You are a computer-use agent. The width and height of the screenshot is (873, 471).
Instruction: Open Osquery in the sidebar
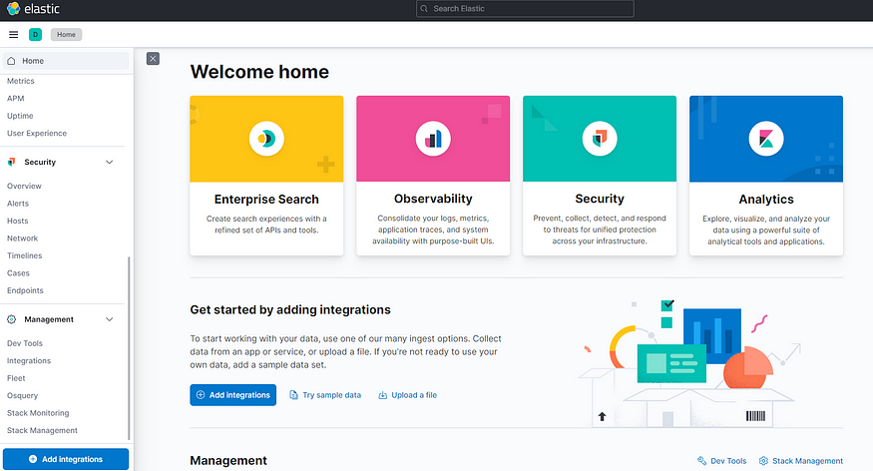[x=22, y=396]
